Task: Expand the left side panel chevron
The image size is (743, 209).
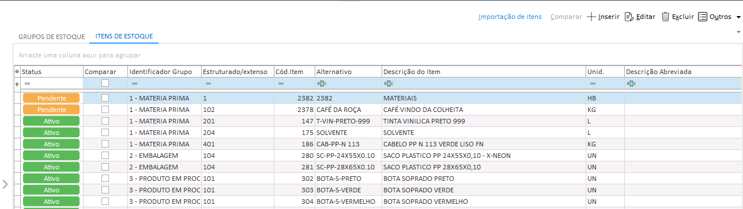Action: (x=5, y=184)
